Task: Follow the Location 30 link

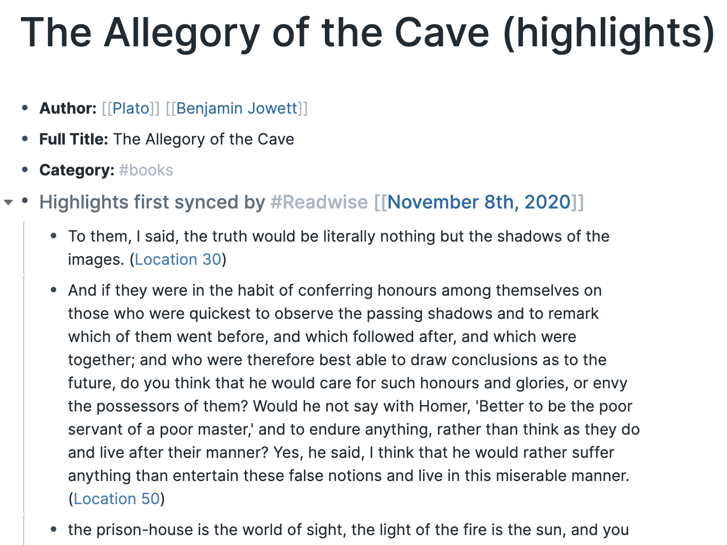Action: [x=178, y=259]
